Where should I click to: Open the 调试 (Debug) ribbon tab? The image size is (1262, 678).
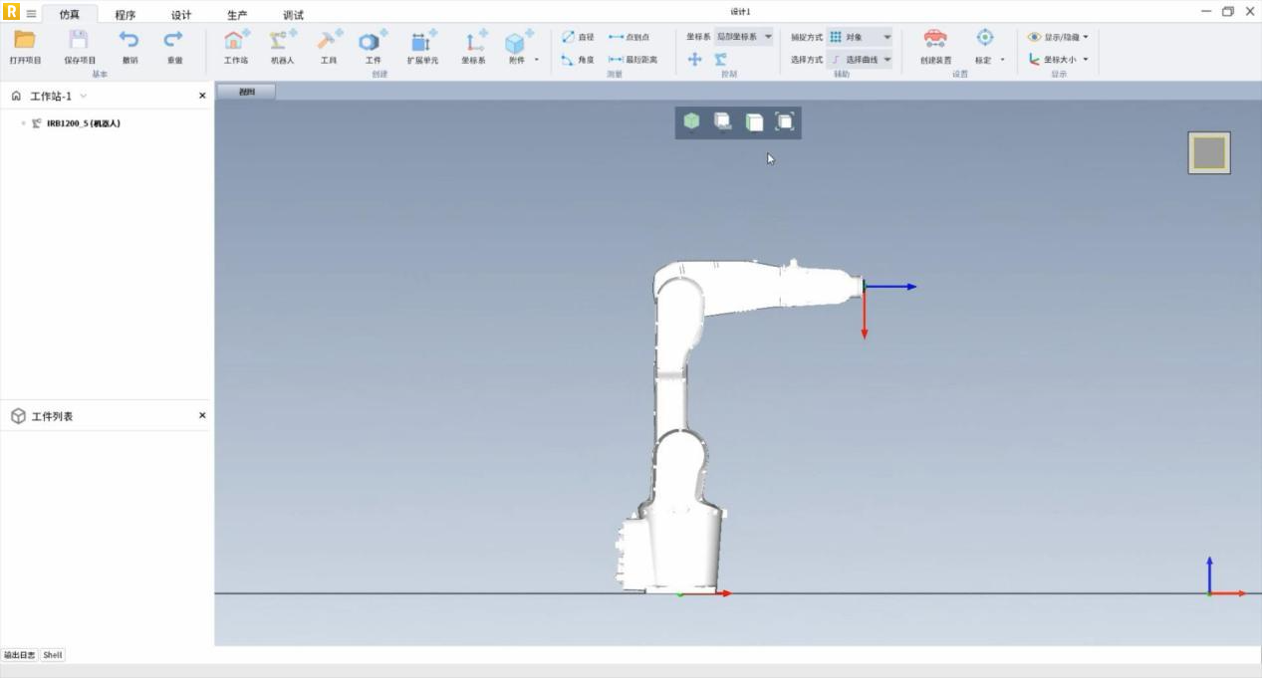click(x=293, y=15)
